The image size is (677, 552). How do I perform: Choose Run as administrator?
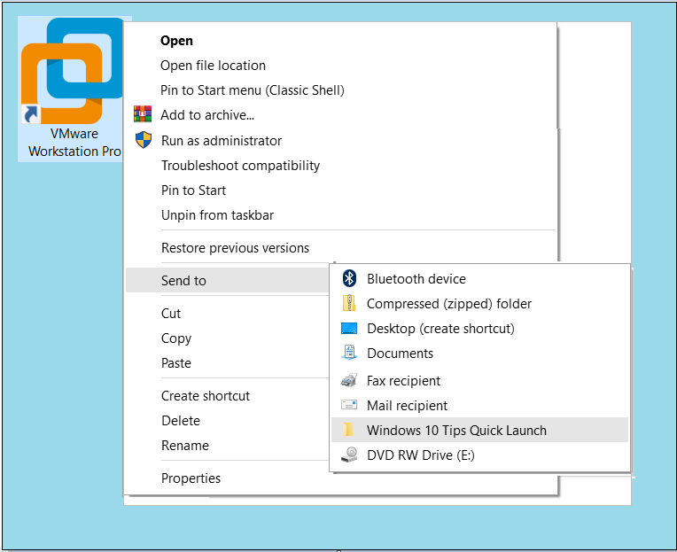coord(340,141)
